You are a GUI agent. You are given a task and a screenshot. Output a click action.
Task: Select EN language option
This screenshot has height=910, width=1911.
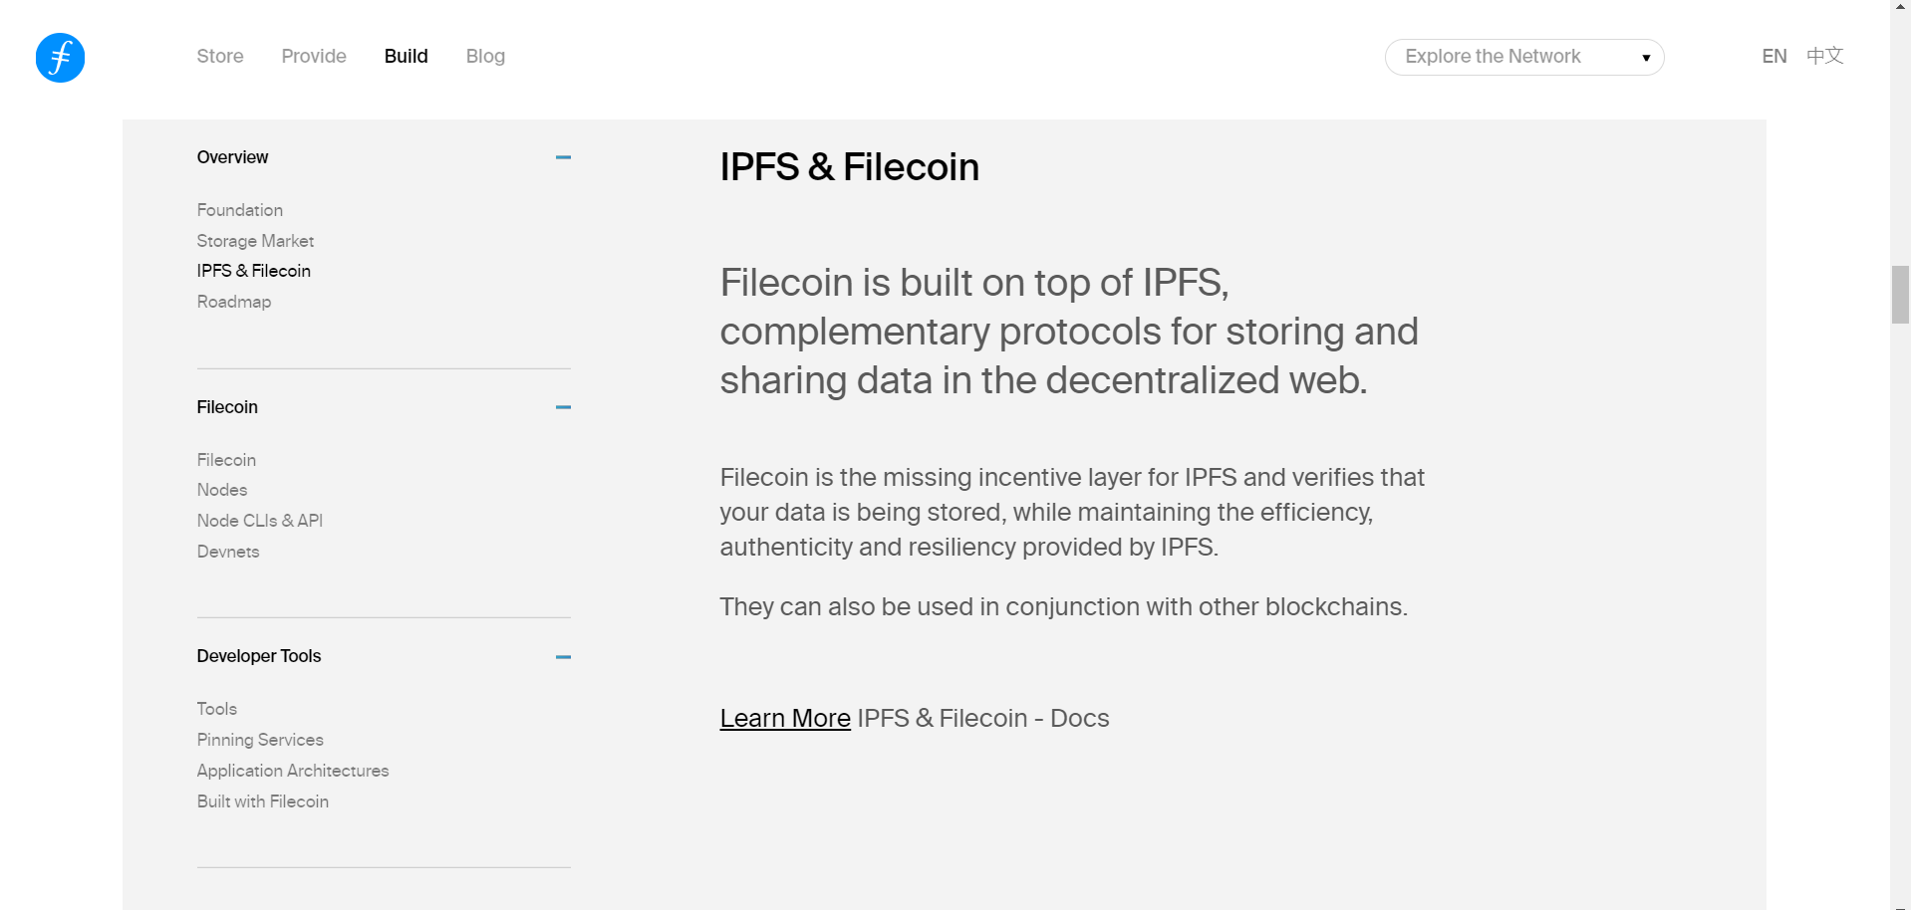[x=1774, y=56]
